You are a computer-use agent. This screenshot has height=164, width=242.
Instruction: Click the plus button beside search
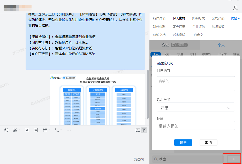point(234,159)
